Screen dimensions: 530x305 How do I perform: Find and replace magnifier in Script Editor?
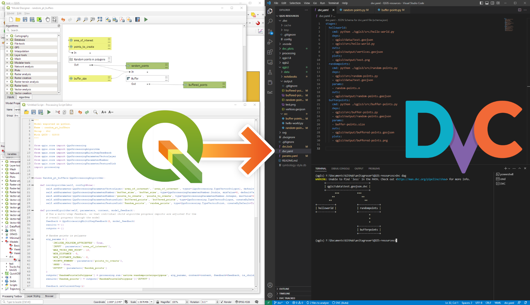tap(95, 112)
